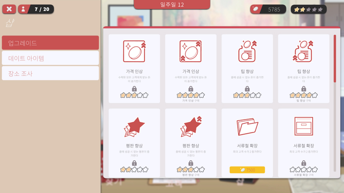Click the 일주일 12 week banner

[x=172, y=5]
